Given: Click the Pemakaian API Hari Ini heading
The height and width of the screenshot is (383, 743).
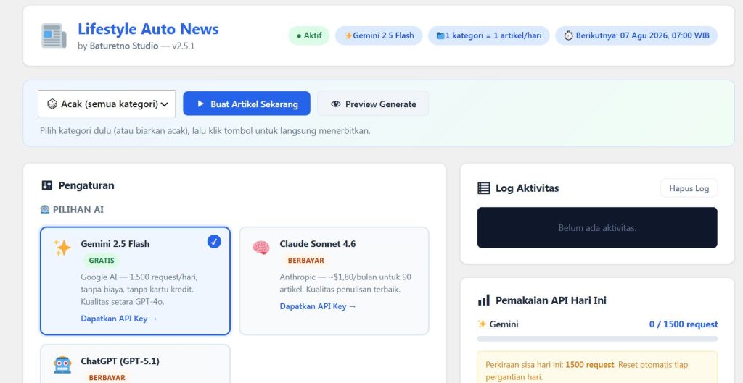Looking at the screenshot, I should [x=551, y=300].
